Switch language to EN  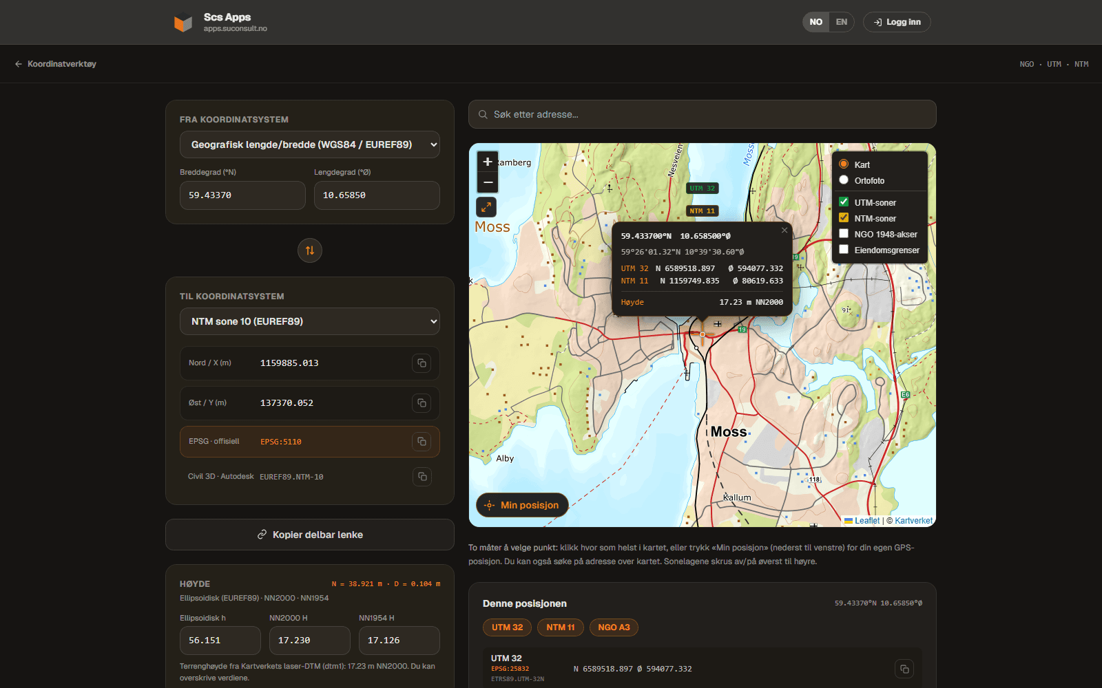[842, 22]
